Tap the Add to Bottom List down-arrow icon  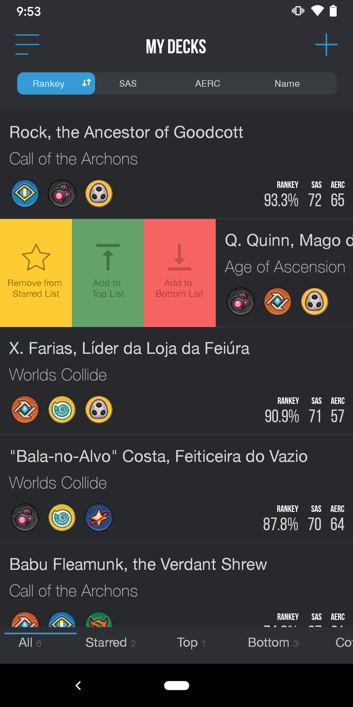(179, 257)
